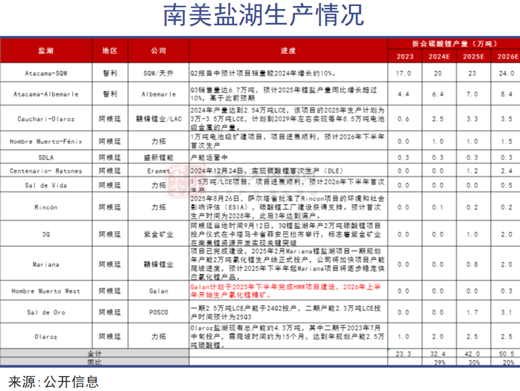This screenshot has width=520, height=391.
Task: Select the SQM/天齐 company cell
Action: tap(159, 73)
